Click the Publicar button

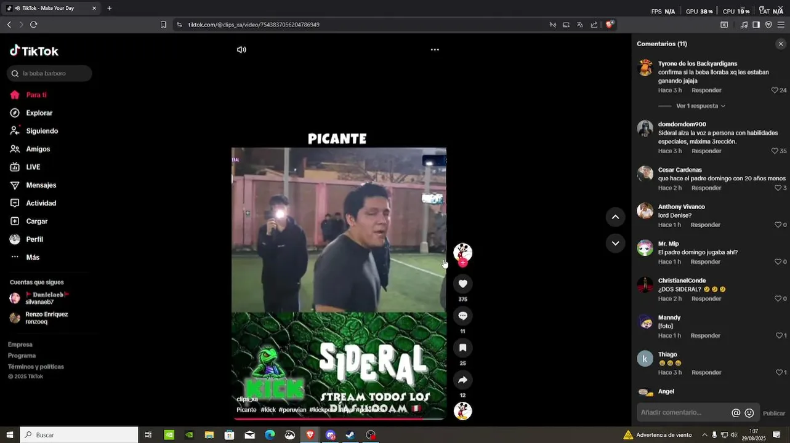(774, 413)
